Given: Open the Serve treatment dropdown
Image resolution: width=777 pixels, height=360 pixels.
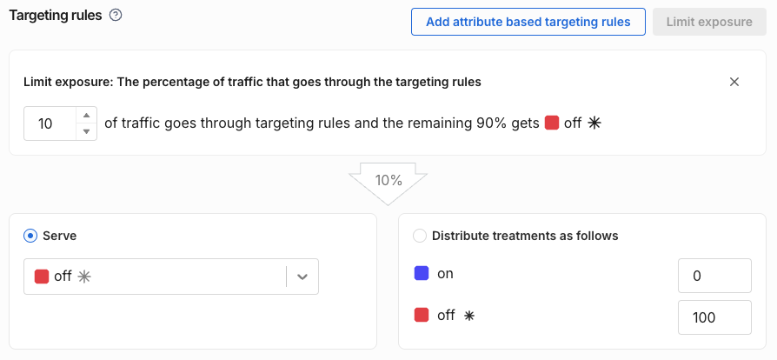Looking at the screenshot, I should point(156,277).
